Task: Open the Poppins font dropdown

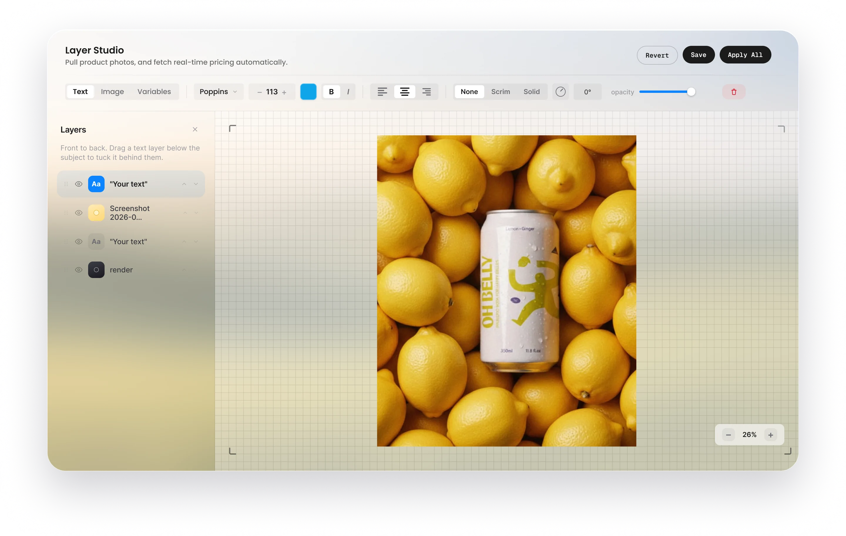Action: [x=218, y=92]
